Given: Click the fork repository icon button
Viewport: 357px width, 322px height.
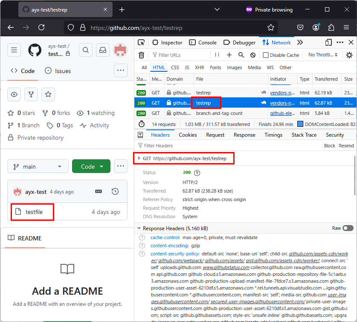Looking at the screenshot, I should [x=31, y=94].
